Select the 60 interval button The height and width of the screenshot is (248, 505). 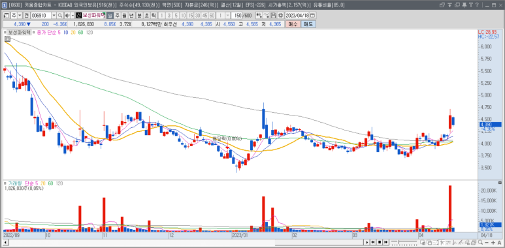(212, 16)
